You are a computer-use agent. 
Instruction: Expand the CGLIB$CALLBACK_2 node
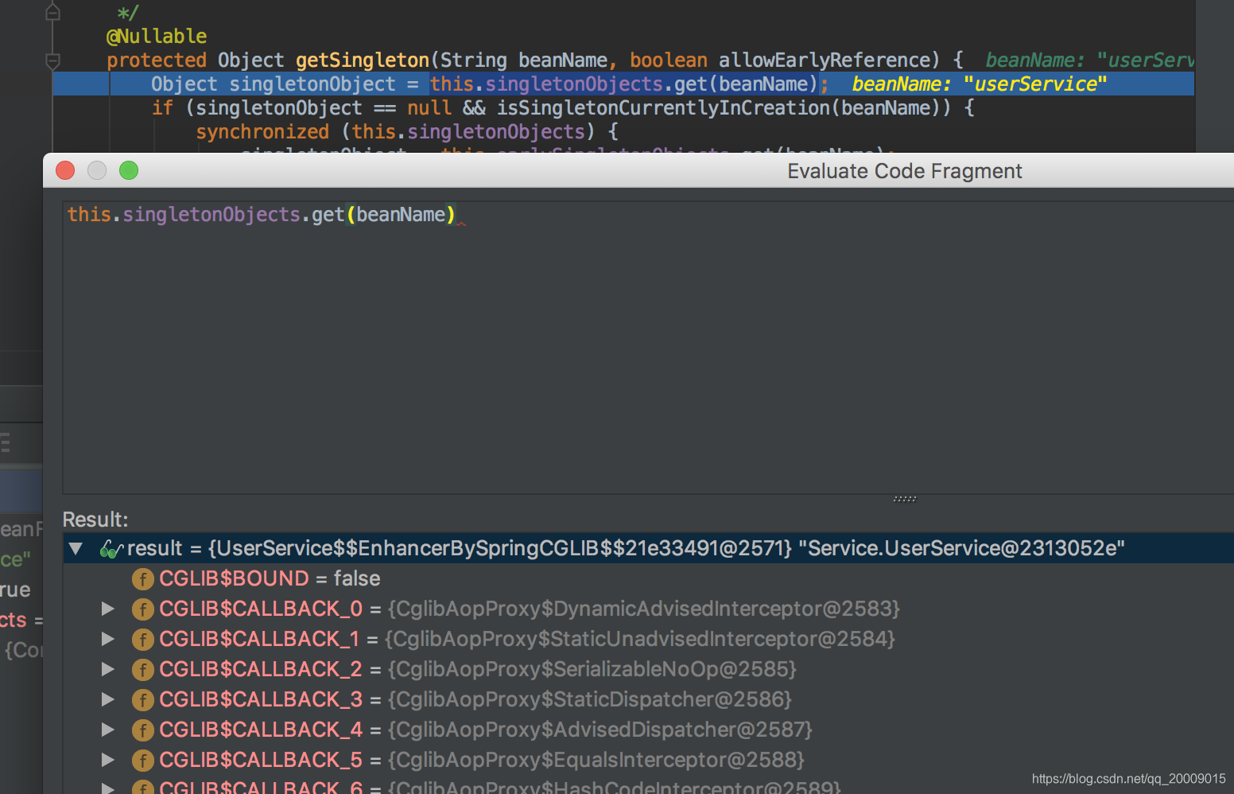[107, 669]
